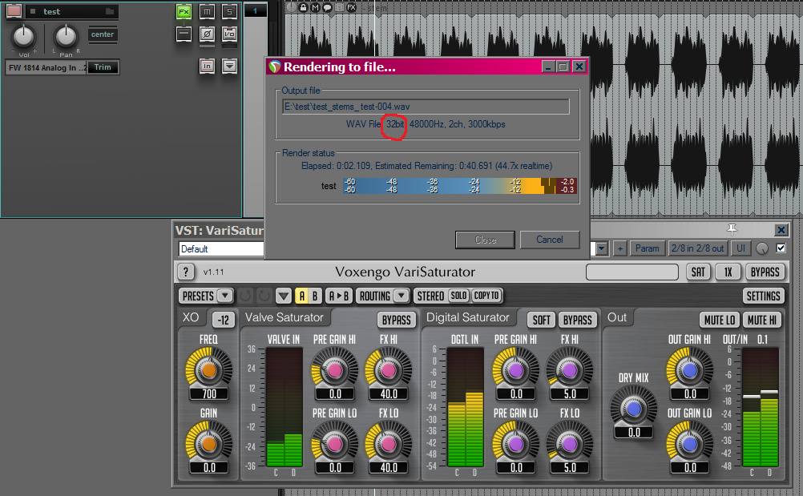Click the DRY MIX knob
803x496 pixels.
tap(634, 409)
